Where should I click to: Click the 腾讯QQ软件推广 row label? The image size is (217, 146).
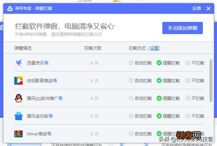[43, 98]
